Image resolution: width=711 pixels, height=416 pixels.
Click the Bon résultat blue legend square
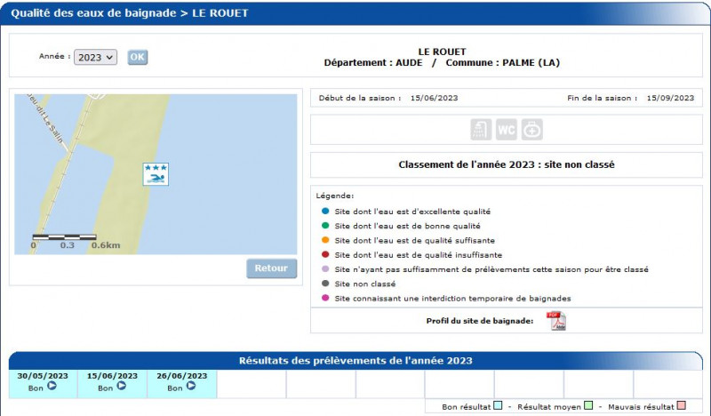499,406
